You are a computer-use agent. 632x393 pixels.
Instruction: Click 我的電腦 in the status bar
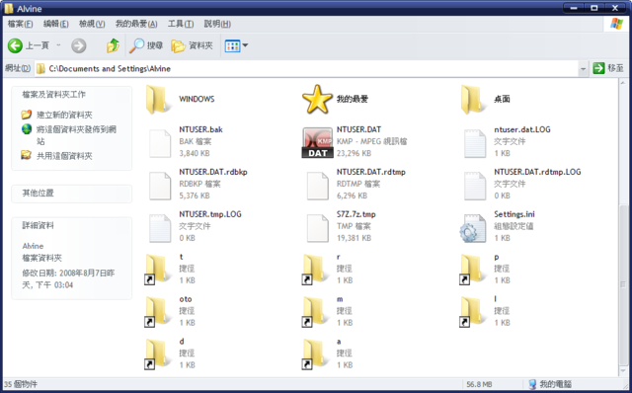[555, 384]
